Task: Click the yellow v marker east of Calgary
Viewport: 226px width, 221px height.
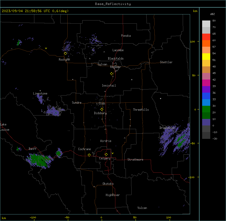Action: click(112, 153)
